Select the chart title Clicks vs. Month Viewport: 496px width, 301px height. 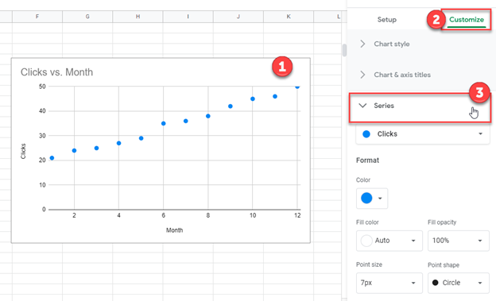[57, 72]
